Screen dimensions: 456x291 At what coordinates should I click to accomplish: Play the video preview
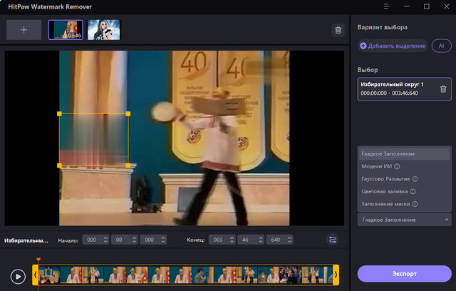(19, 275)
